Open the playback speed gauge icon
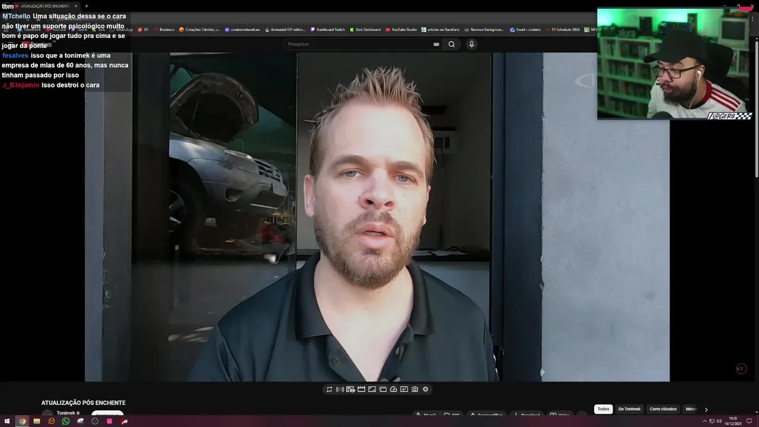The width and height of the screenshot is (759, 427). (x=393, y=389)
